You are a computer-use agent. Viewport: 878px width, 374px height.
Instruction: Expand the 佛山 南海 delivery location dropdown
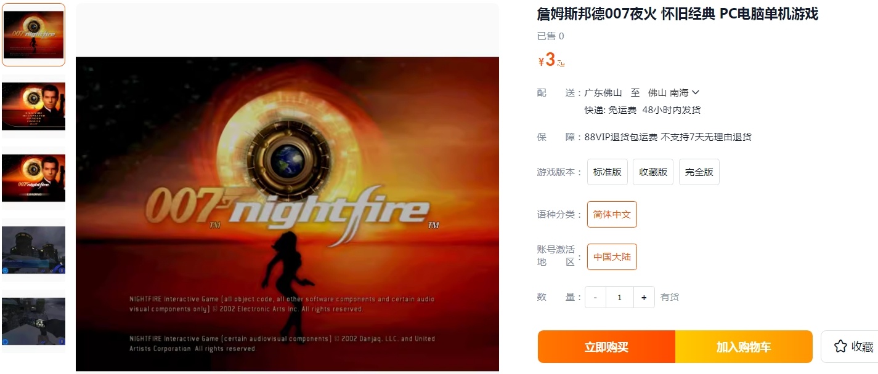[x=674, y=93]
